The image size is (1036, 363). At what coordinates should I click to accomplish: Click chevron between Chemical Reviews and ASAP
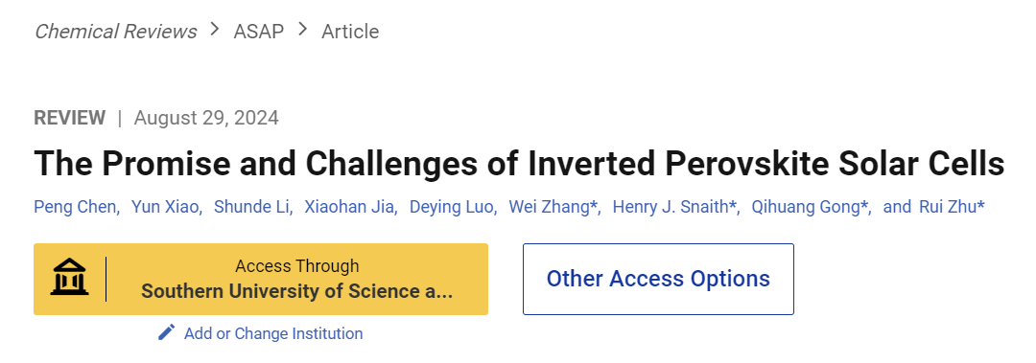(x=215, y=30)
